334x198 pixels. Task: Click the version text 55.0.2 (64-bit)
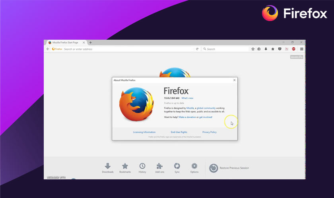[x=172, y=98]
